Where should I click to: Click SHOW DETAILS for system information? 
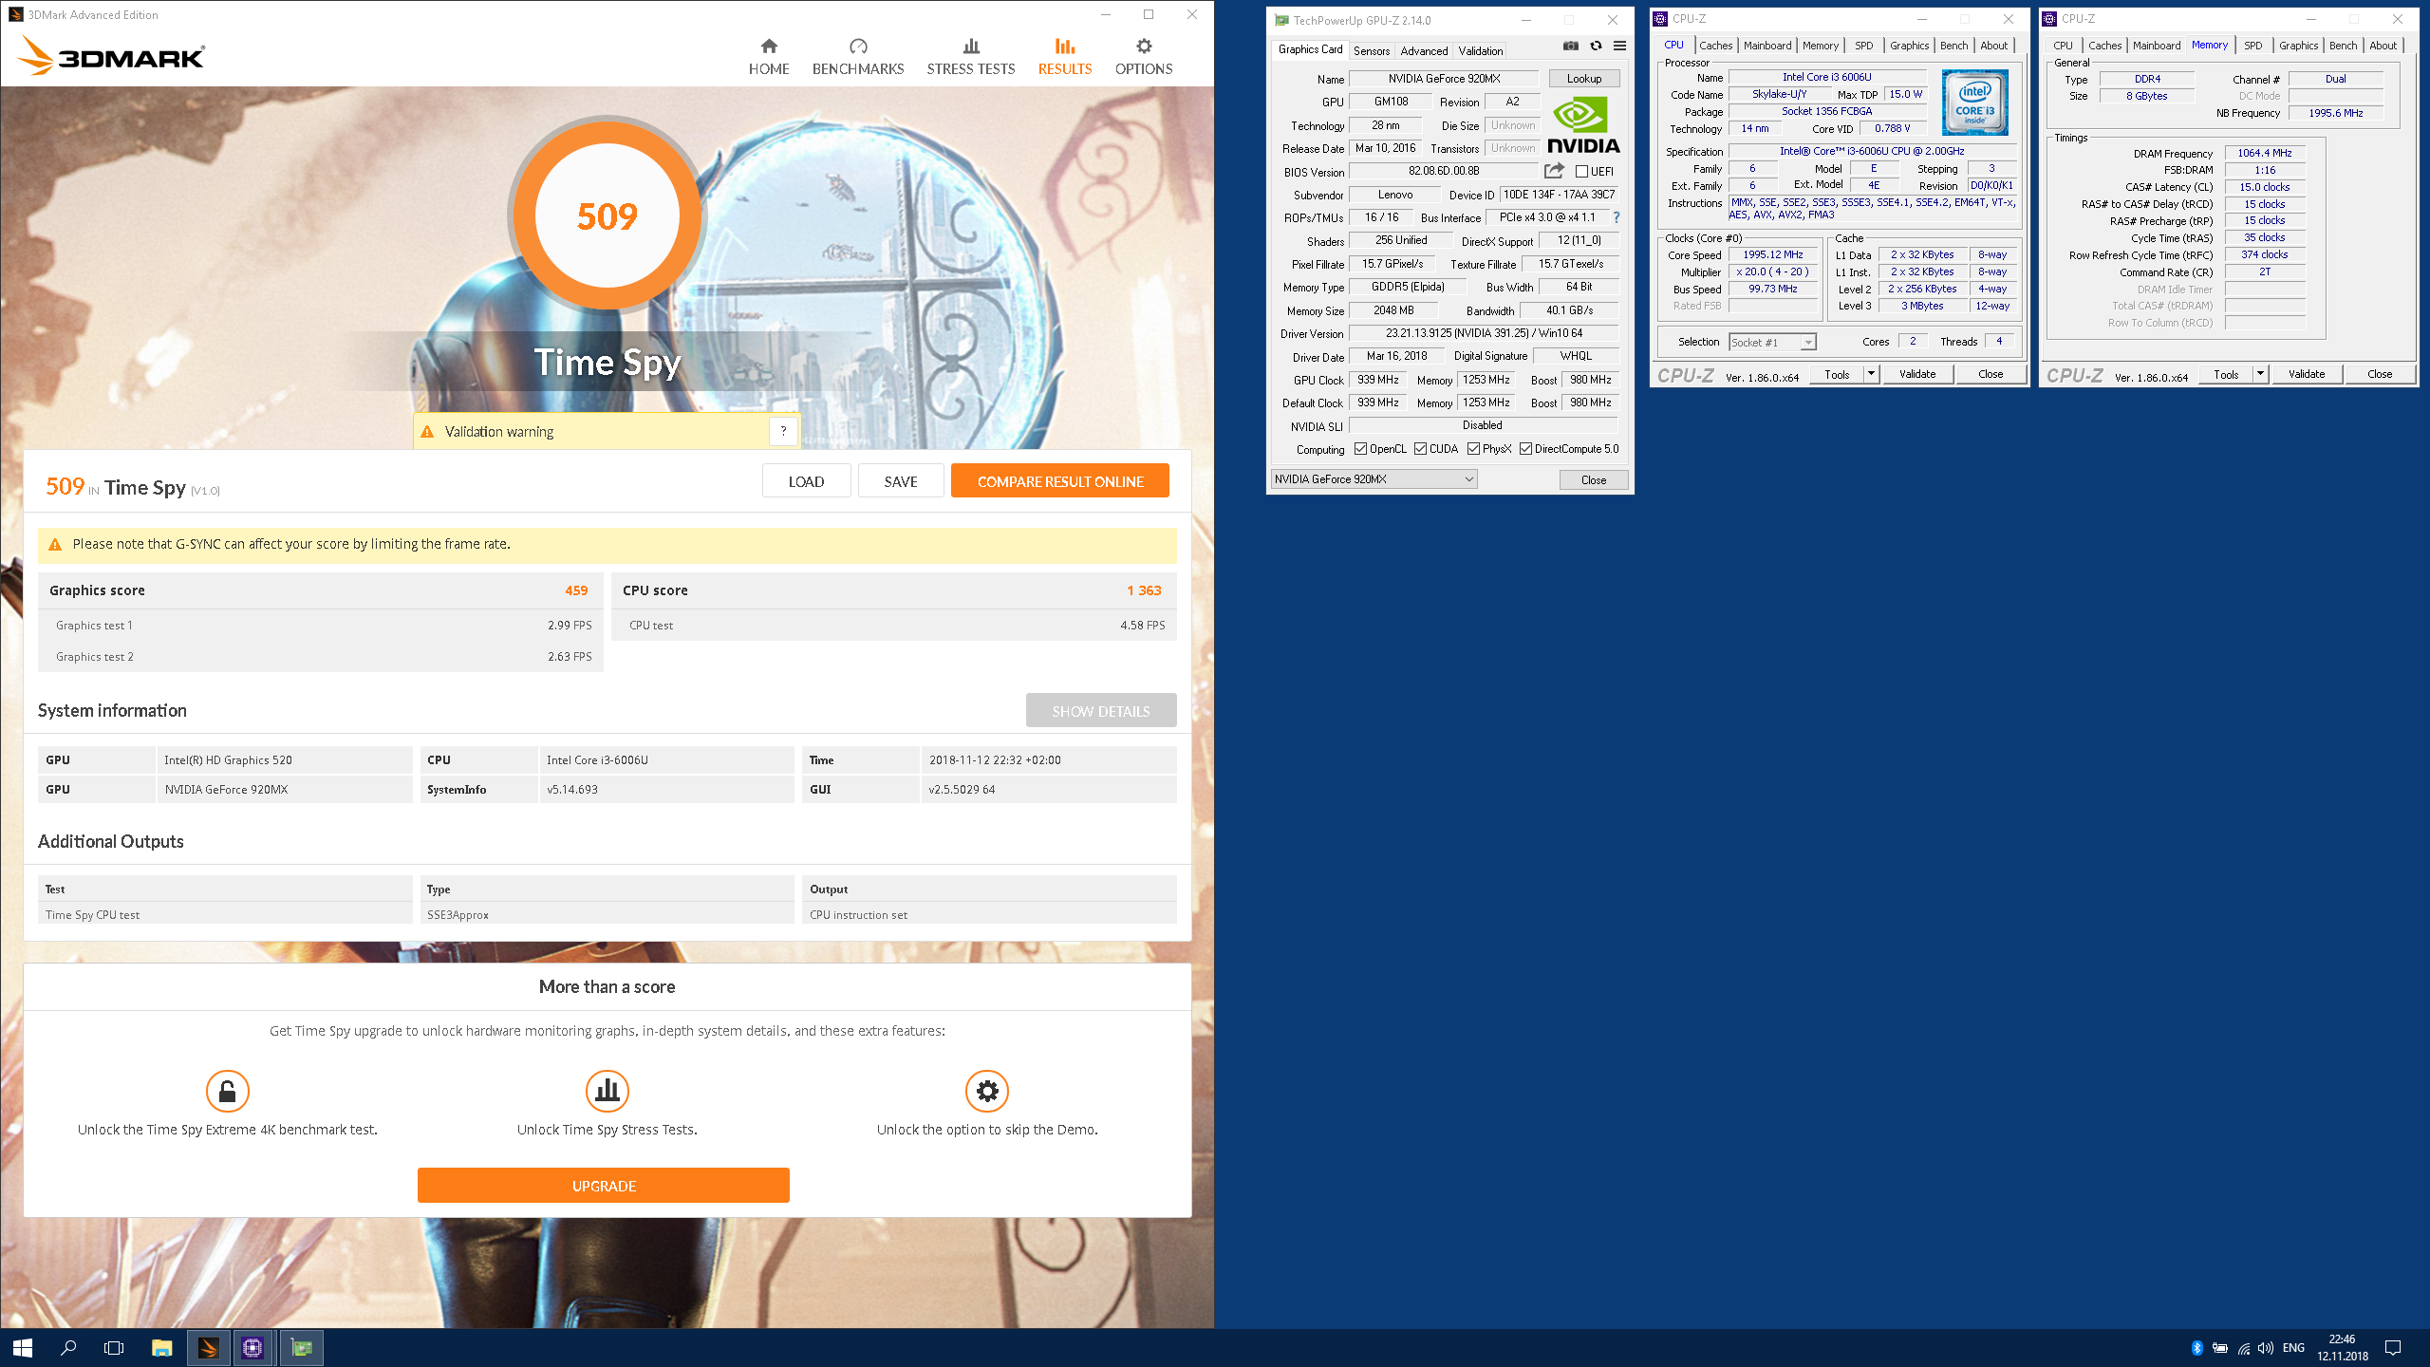click(1101, 711)
